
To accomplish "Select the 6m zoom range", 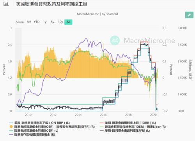I will [29, 22].
